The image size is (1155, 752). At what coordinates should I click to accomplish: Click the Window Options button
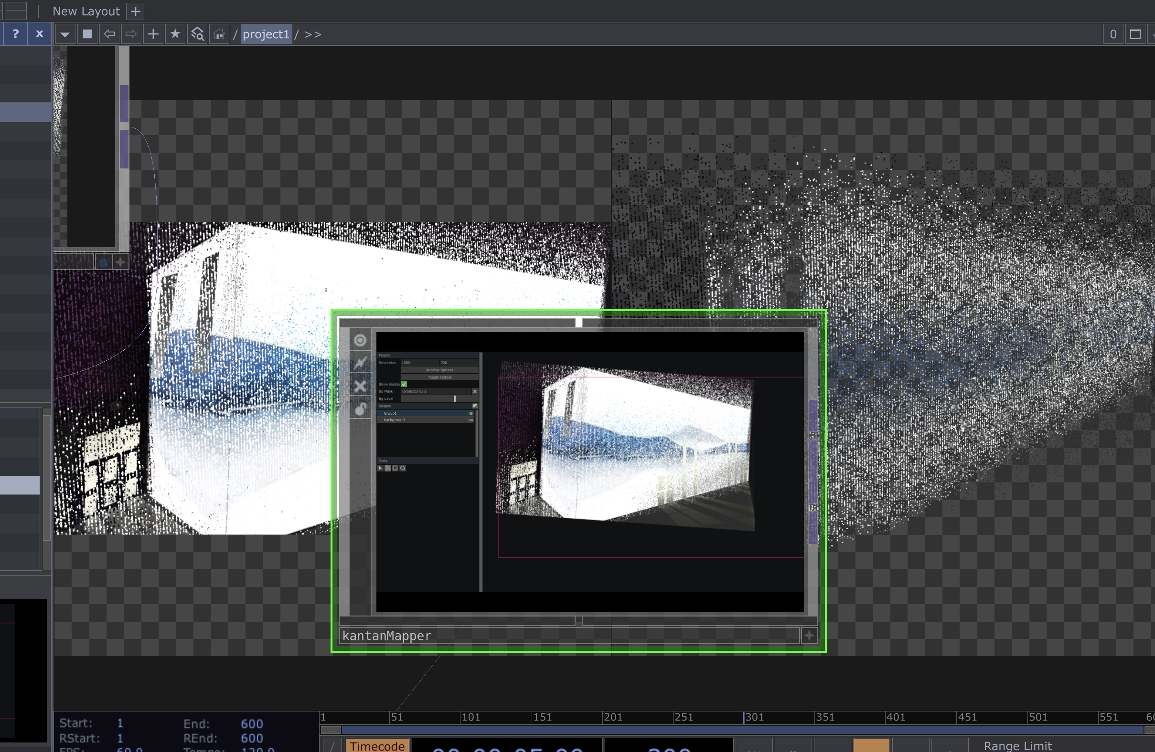coord(440,370)
